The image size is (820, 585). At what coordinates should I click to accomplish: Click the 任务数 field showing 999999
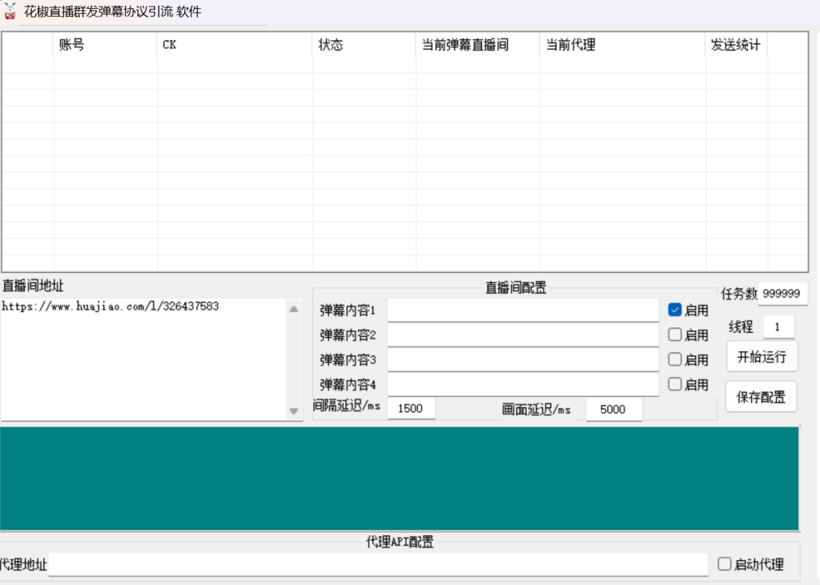pyautogui.click(x=782, y=293)
